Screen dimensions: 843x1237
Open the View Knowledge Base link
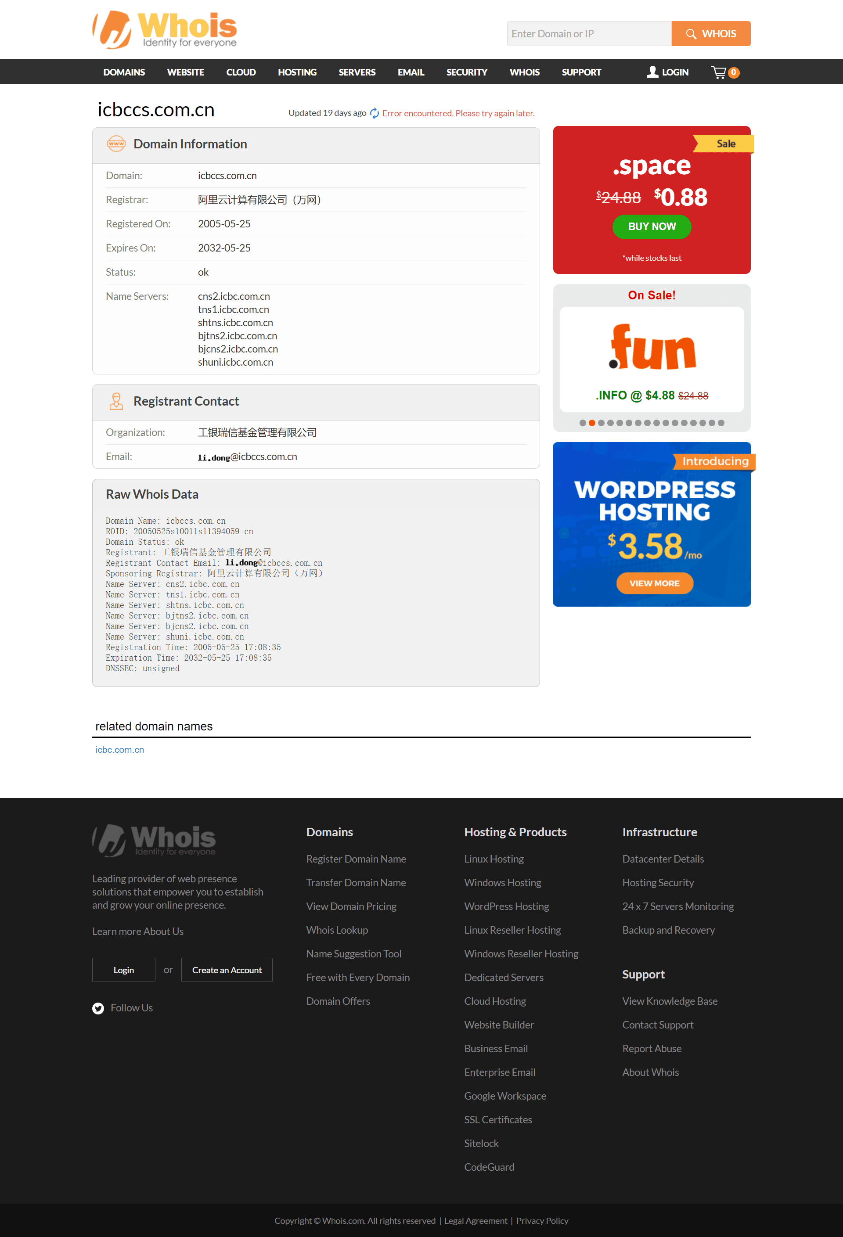click(x=670, y=1001)
